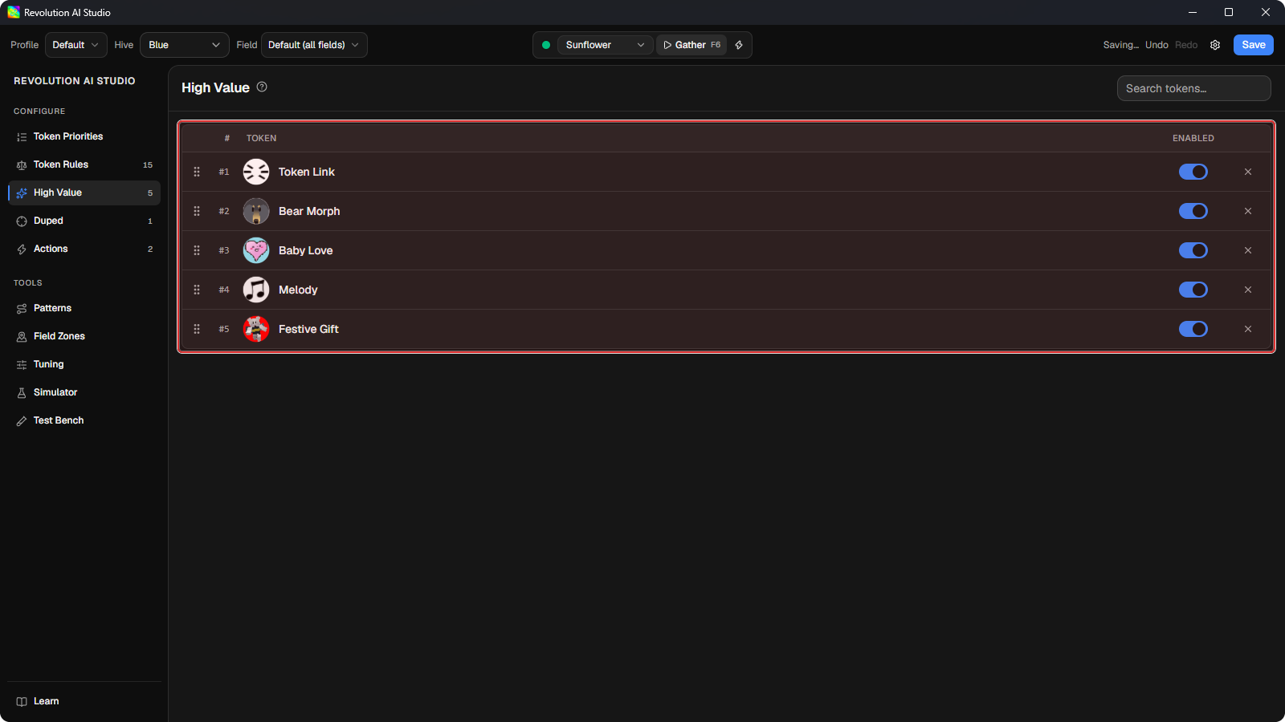Click the Bear Morph token icon
Viewport: 1285px width, 722px height.
[x=256, y=211]
